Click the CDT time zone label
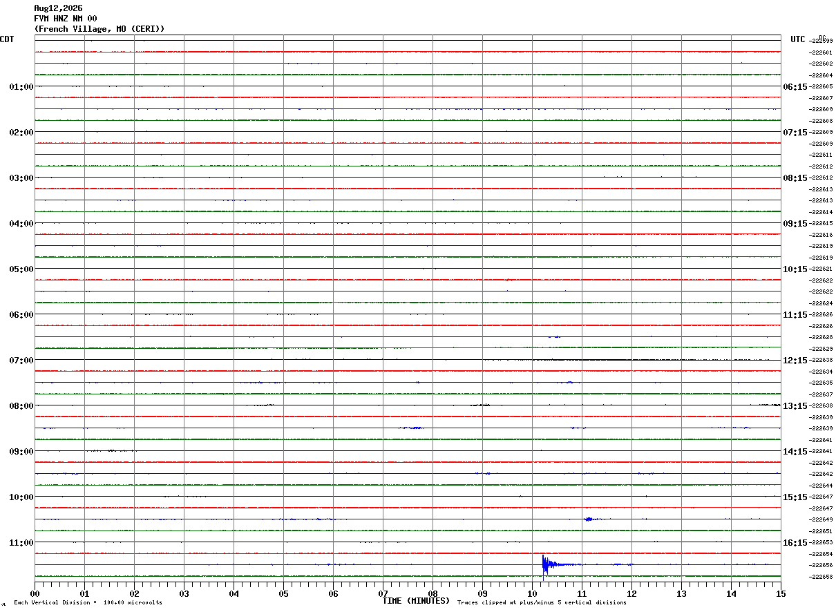Viewport: 836px width, 612px height. tap(7, 39)
